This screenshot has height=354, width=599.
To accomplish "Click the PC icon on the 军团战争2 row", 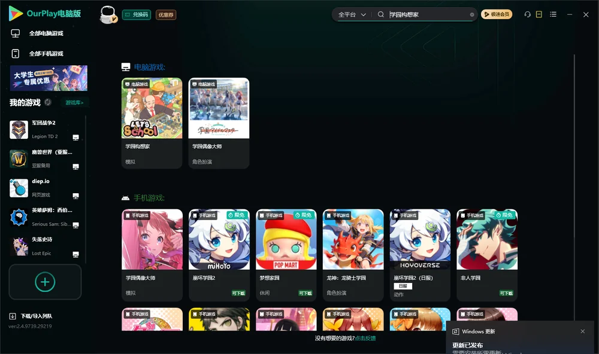I will 75,138.
